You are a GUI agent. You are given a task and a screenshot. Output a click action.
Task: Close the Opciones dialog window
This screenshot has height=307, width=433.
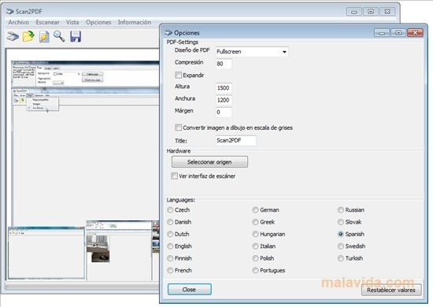click(415, 33)
